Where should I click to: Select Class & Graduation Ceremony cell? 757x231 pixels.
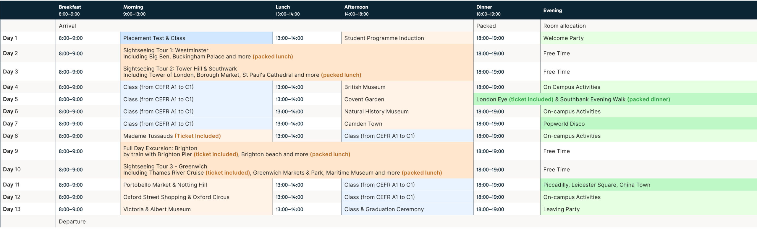coord(384,209)
